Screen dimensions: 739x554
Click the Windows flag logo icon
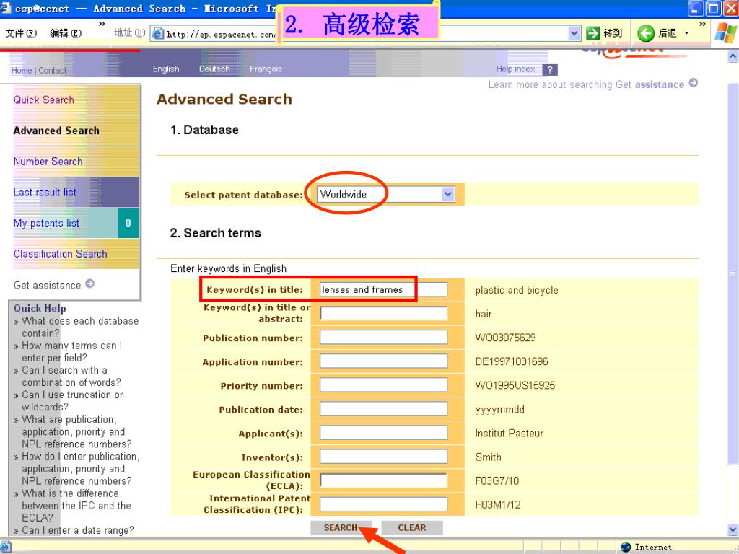point(725,33)
